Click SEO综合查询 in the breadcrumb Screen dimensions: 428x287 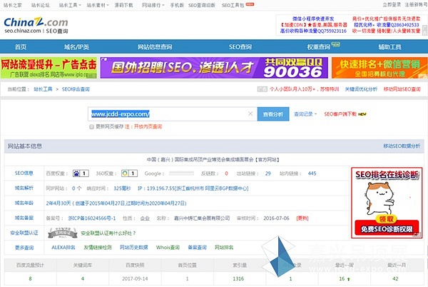pyautogui.click(x=76, y=89)
